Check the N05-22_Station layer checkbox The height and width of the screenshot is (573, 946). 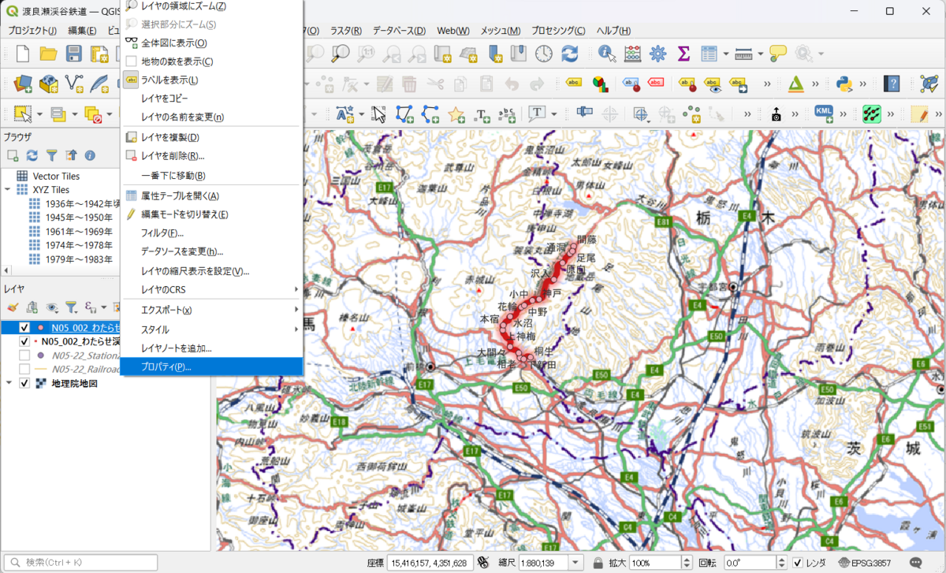[x=24, y=355]
